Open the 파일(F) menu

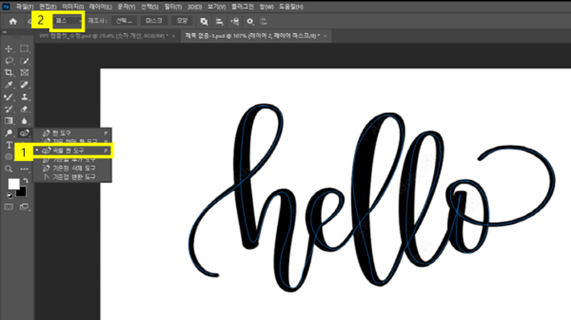(x=25, y=7)
